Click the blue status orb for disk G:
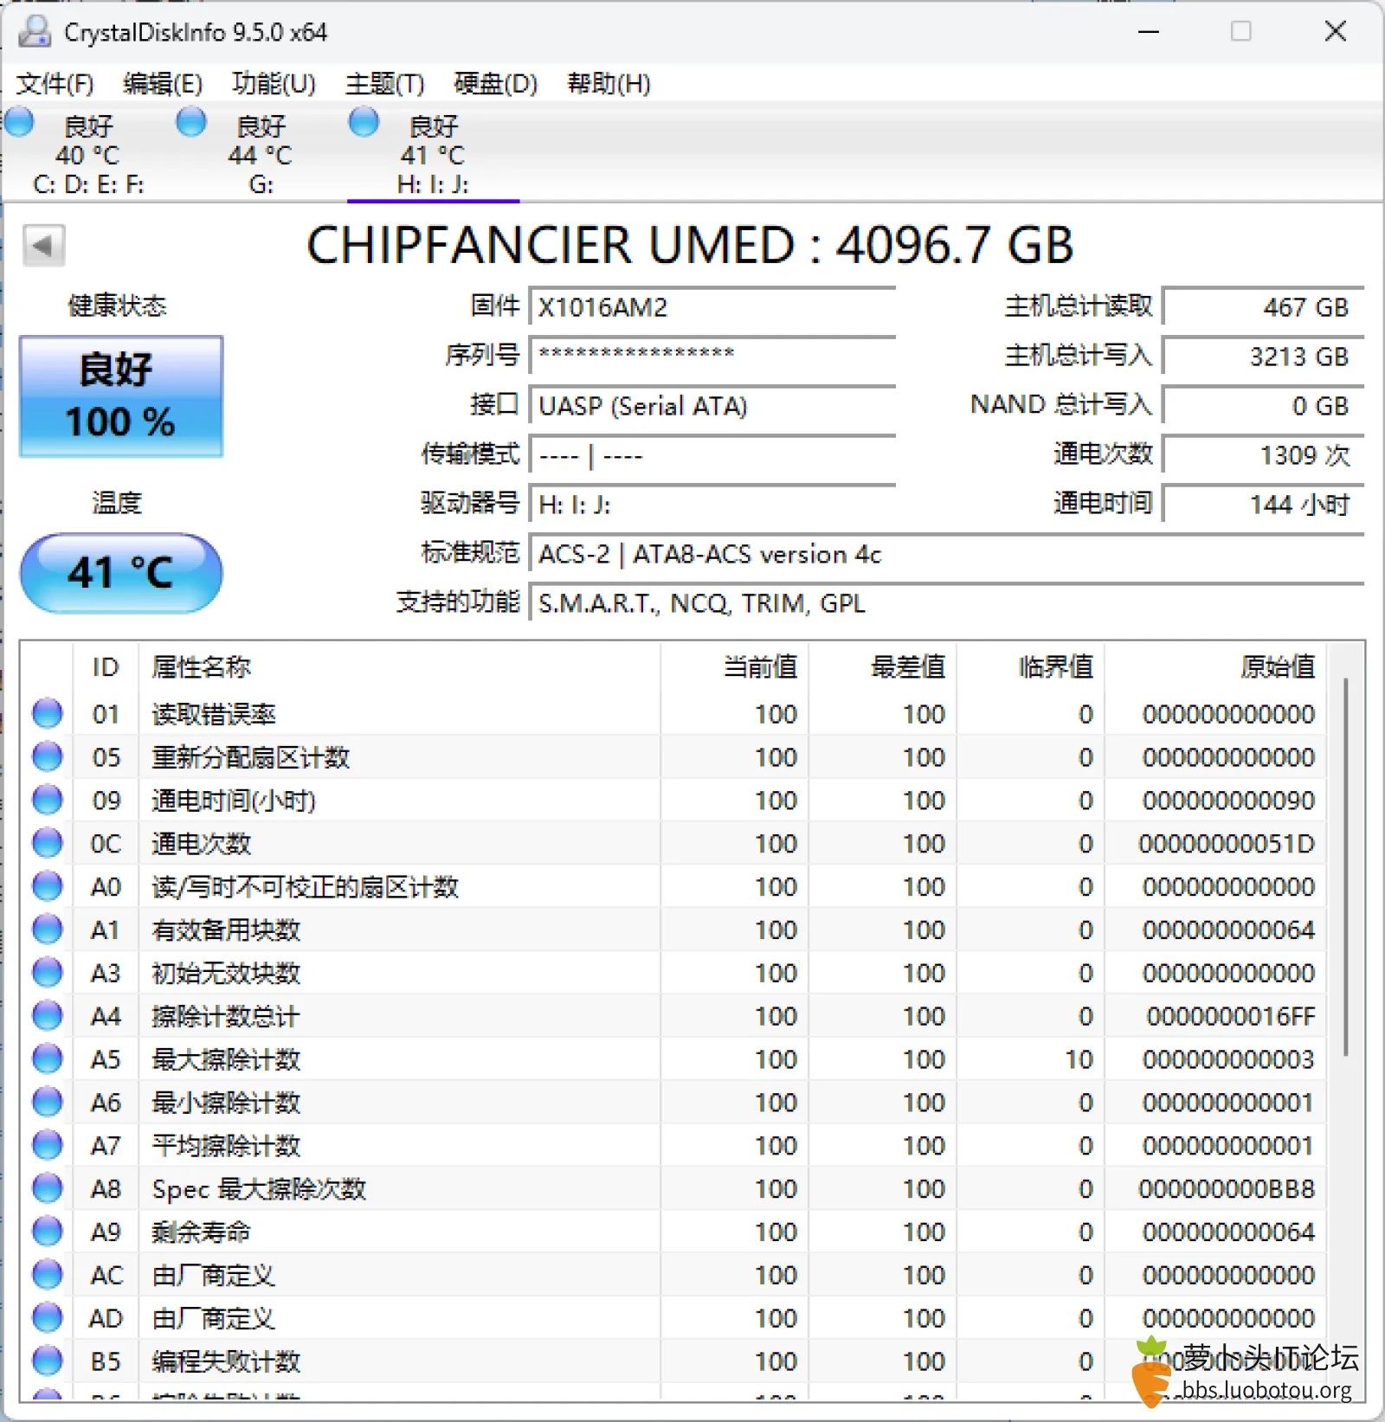Screen dimensions: 1385x1422 coord(191,122)
